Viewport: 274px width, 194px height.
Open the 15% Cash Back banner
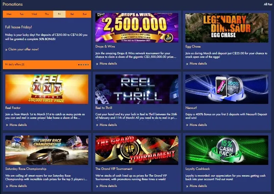[227, 150]
